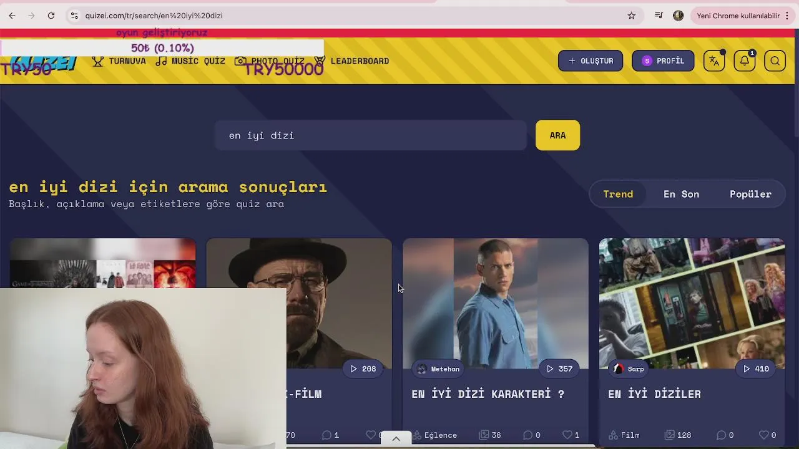Click the yellow ARA search button
Viewport: 799px width, 449px height.
(557, 135)
